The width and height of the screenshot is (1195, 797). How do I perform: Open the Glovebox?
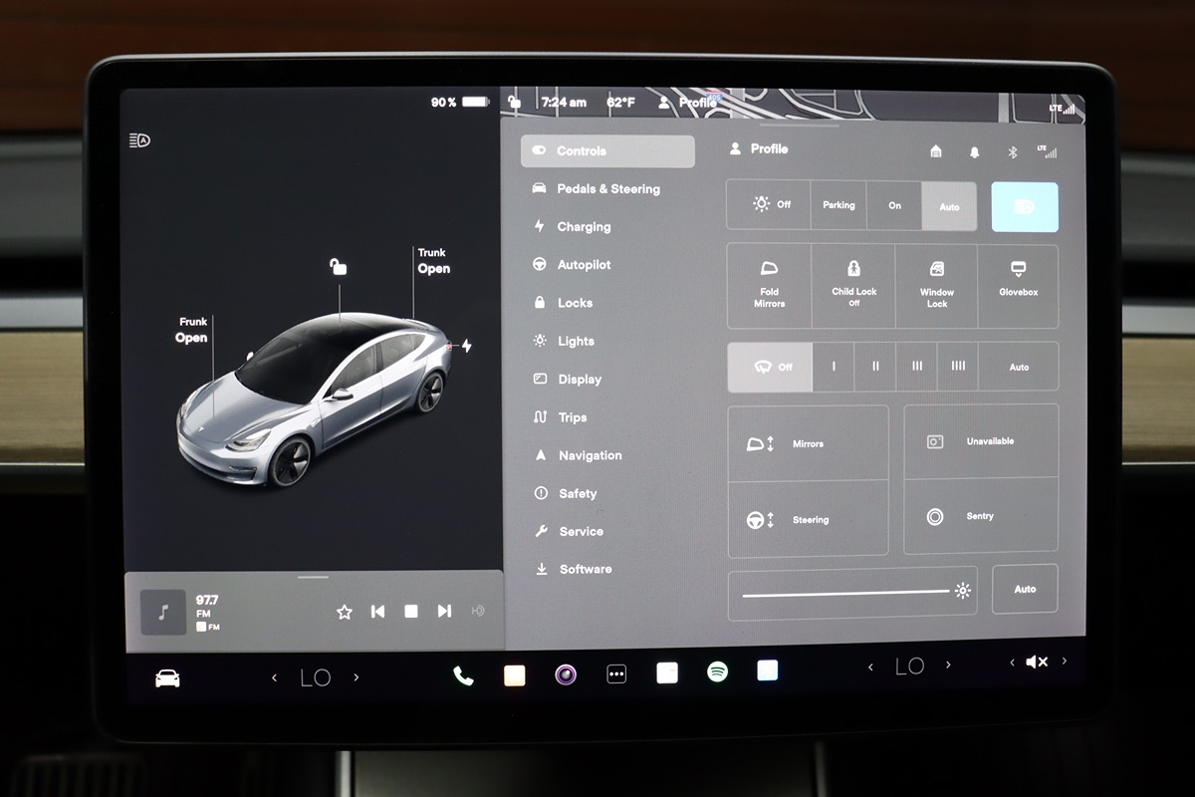1018,286
